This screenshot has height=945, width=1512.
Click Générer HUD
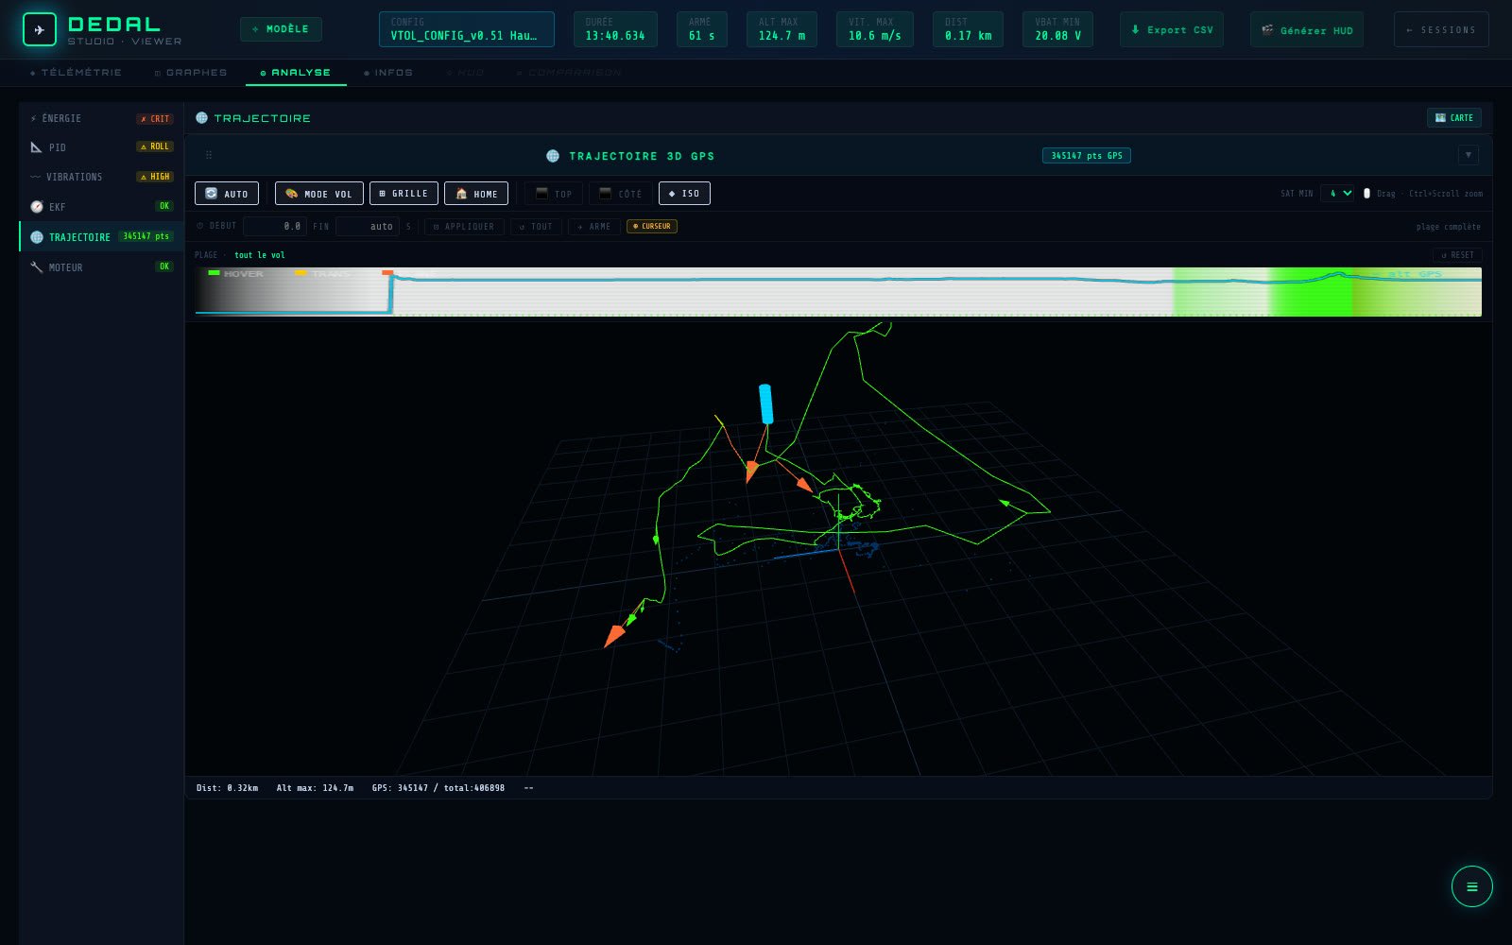1307,29
